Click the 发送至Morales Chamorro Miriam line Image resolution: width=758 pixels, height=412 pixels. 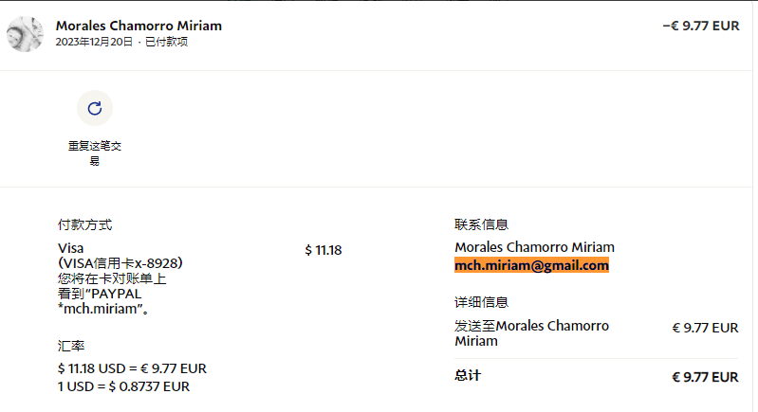pos(531,333)
